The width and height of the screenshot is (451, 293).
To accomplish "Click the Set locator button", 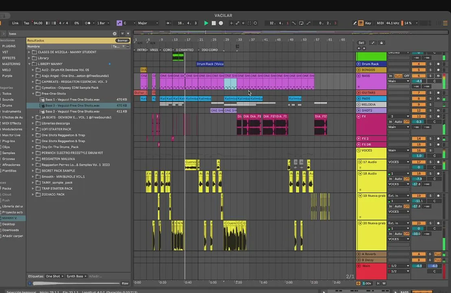I will pyautogui.click(x=361, y=43).
